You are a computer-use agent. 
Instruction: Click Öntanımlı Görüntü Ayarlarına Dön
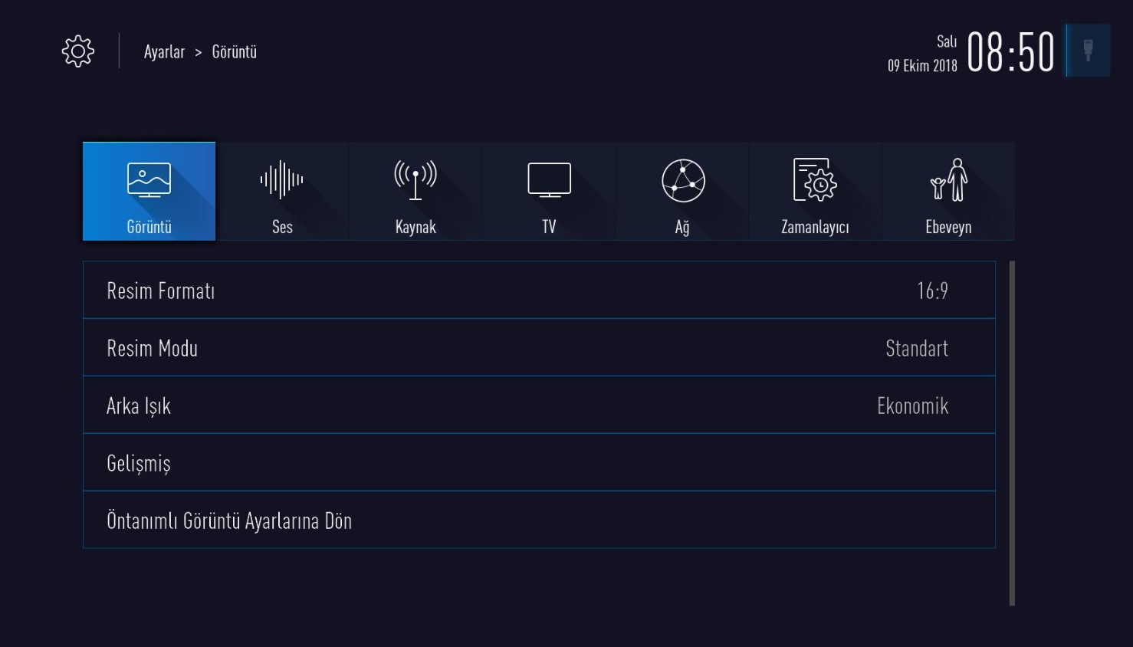pos(537,520)
